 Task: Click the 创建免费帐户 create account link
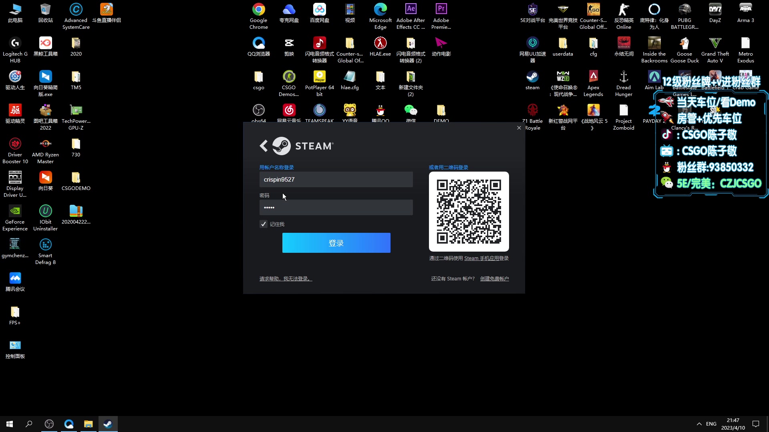[494, 279]
